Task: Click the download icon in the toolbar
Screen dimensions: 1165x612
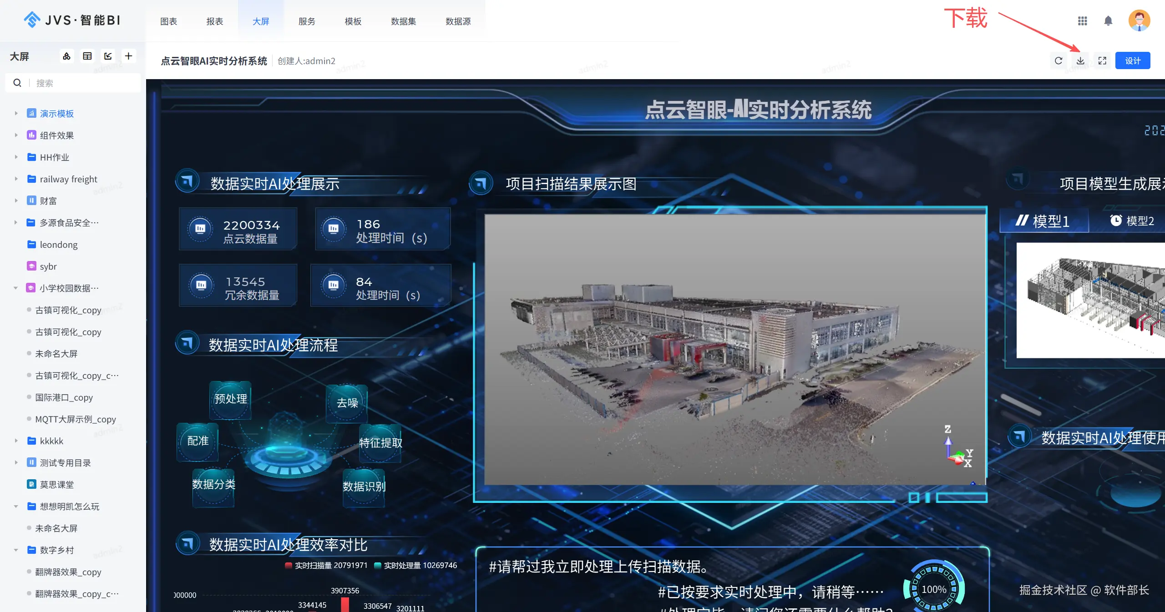Action: click(1080, 61)
